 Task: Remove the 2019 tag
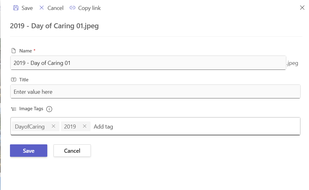[x=85, y=126]
